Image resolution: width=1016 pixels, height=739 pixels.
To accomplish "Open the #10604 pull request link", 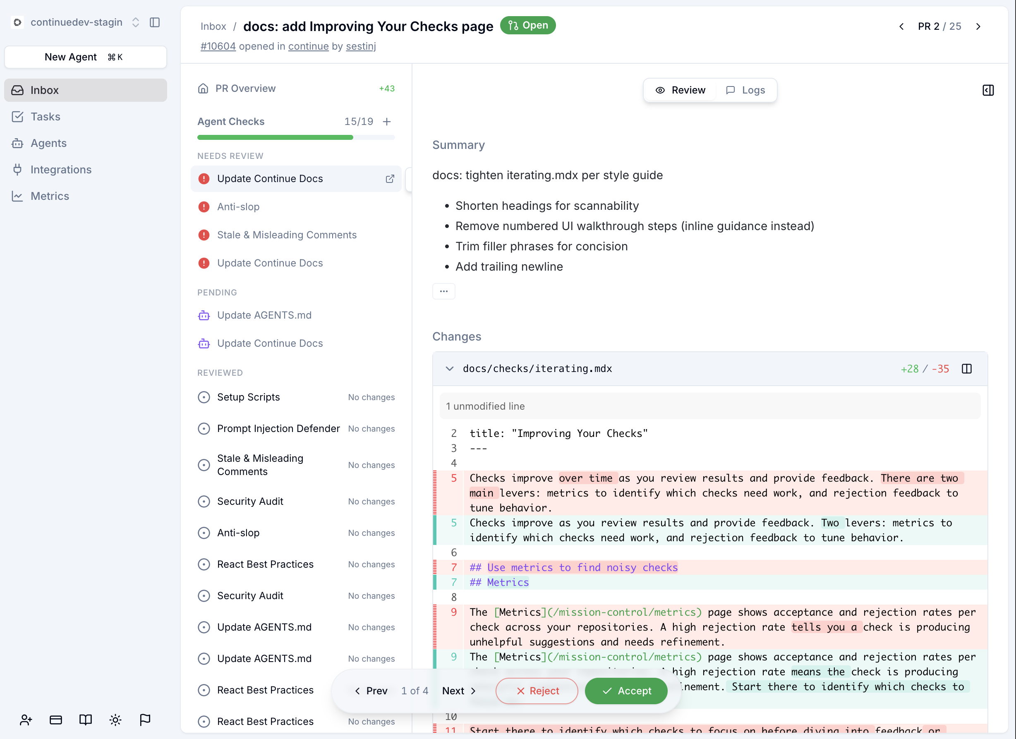I will point(218,46).
